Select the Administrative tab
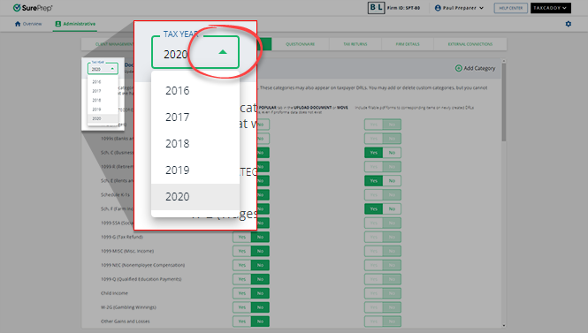The image size is (588, 333). (75, 24)
